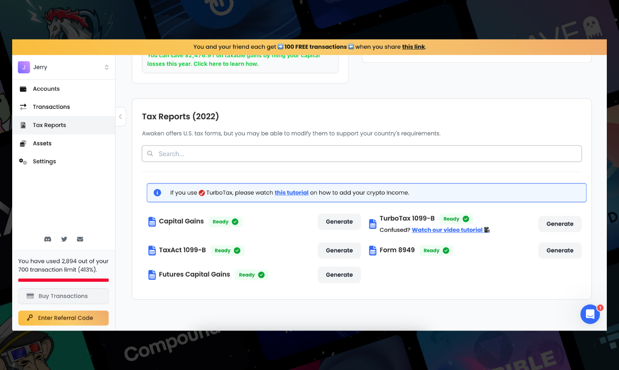This screenshot has height=370, width=619.
Task: Collapse the sidebar with the chevron
Action: point(120,117)
